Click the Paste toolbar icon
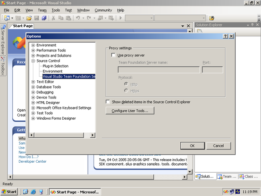This screenshot has width=261, height=196. point(68,18)
